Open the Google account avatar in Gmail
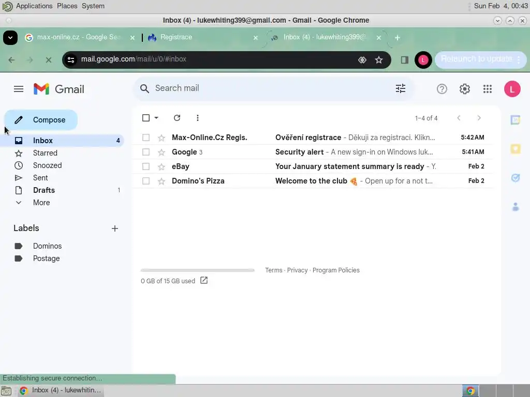The width and height of the screenshot is (530, 397). click(x=512, y=89)
